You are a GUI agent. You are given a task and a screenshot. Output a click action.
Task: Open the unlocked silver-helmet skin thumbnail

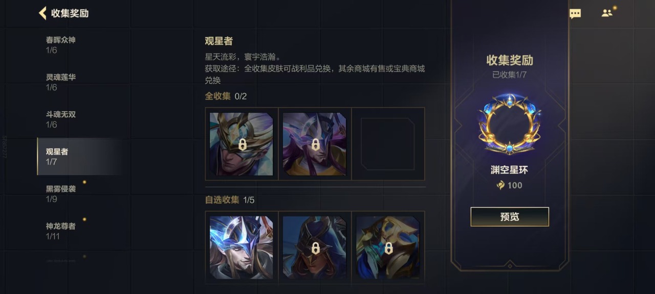(x=242, y=248)
